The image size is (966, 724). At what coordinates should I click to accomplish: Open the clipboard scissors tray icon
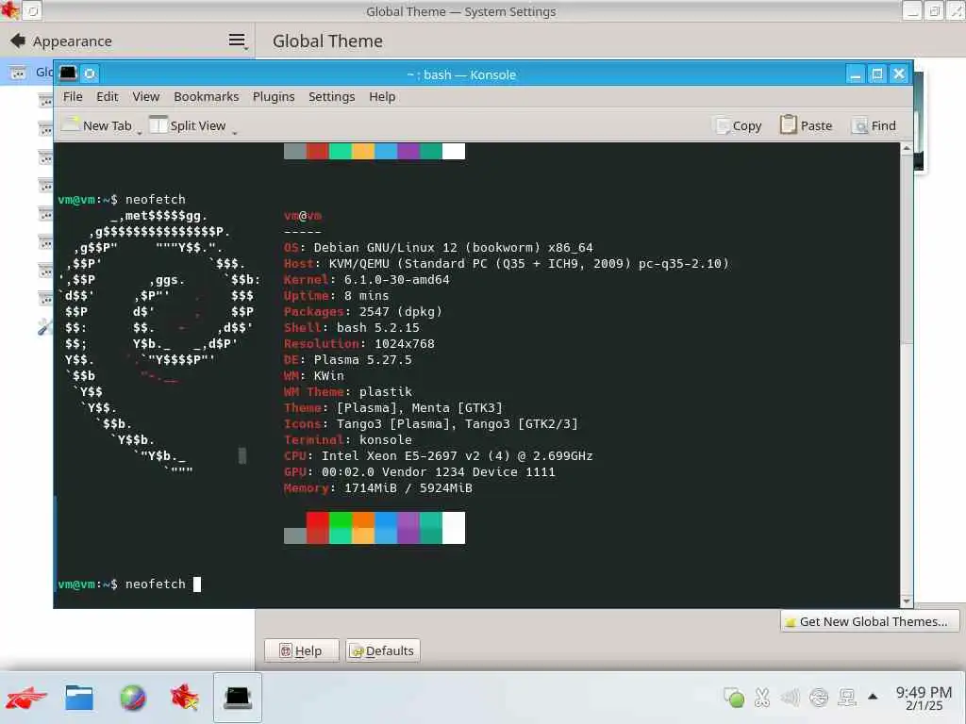(762, 697)
